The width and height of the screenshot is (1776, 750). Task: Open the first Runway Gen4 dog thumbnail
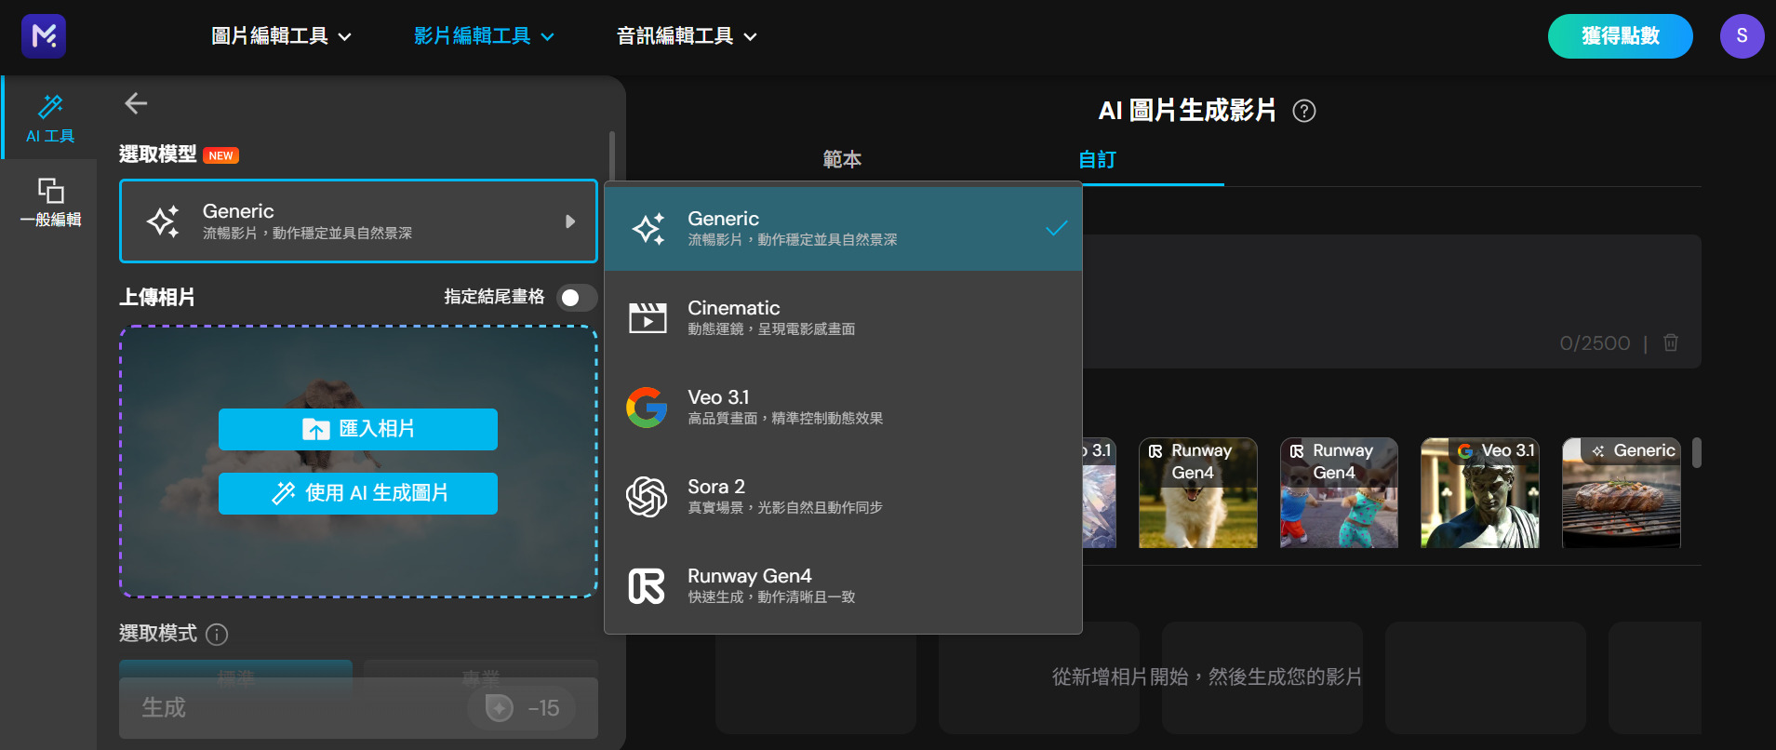[1198, 493]
